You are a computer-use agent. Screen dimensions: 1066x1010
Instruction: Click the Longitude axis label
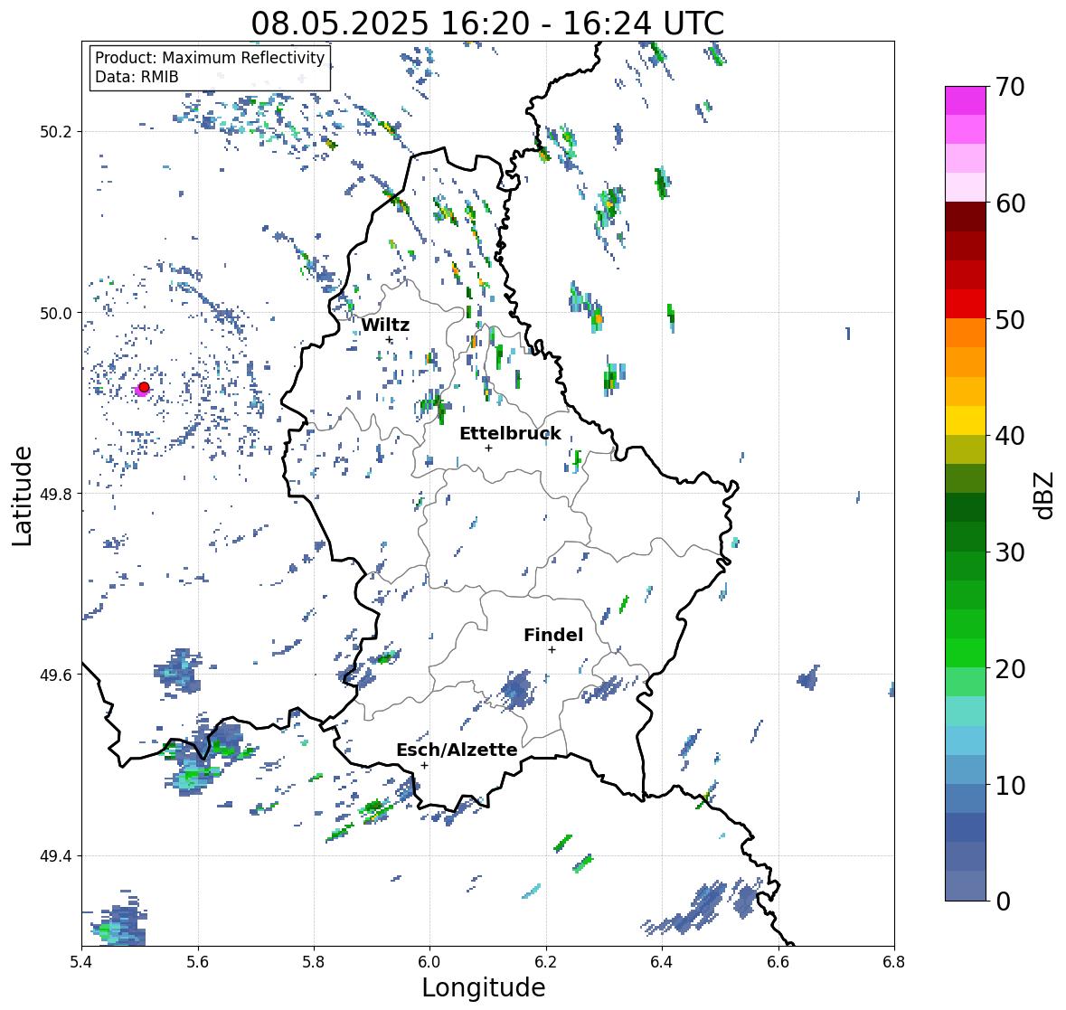484,987
